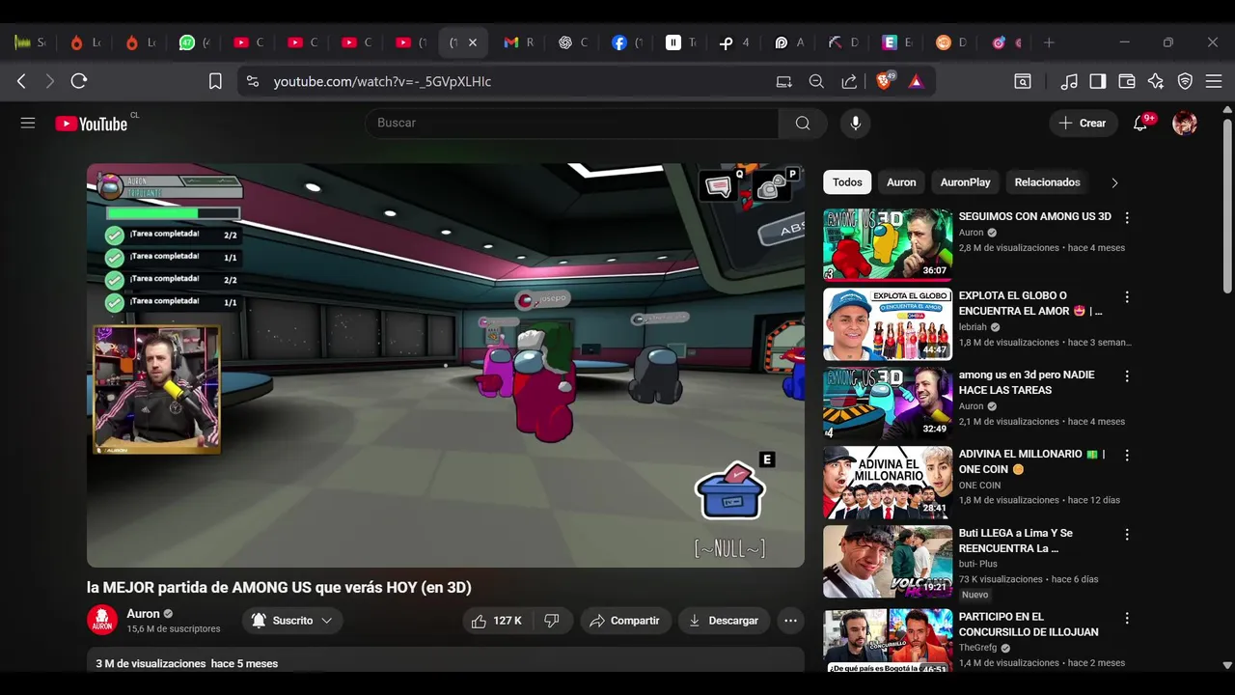
Task: Open EXPLOTA EL GLOBO video thumbnail
Action: (x=888, y=323)
